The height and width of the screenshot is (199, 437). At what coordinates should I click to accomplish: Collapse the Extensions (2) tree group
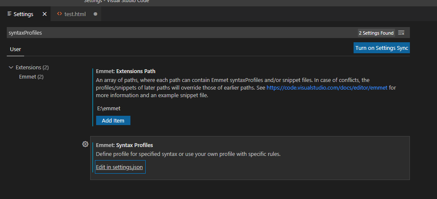tap(11, 67)
